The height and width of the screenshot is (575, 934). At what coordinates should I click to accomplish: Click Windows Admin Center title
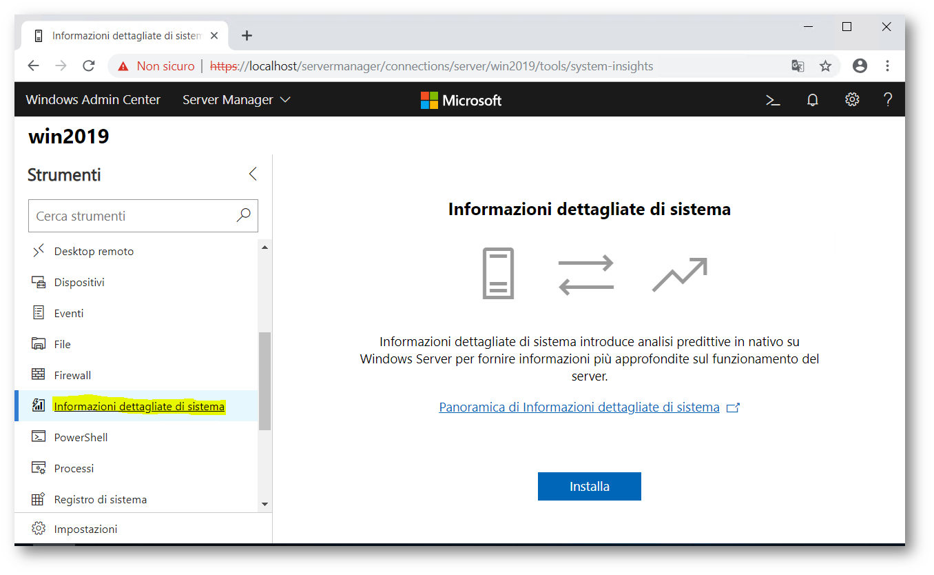93,100
